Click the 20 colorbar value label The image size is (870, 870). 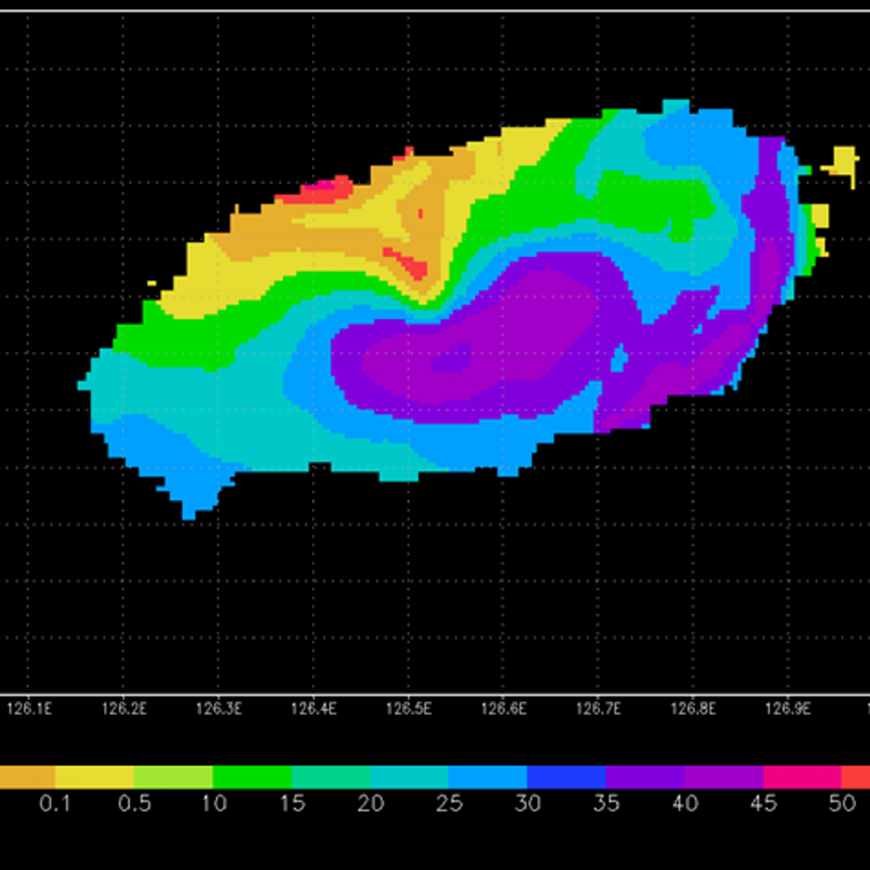[370, 803]
